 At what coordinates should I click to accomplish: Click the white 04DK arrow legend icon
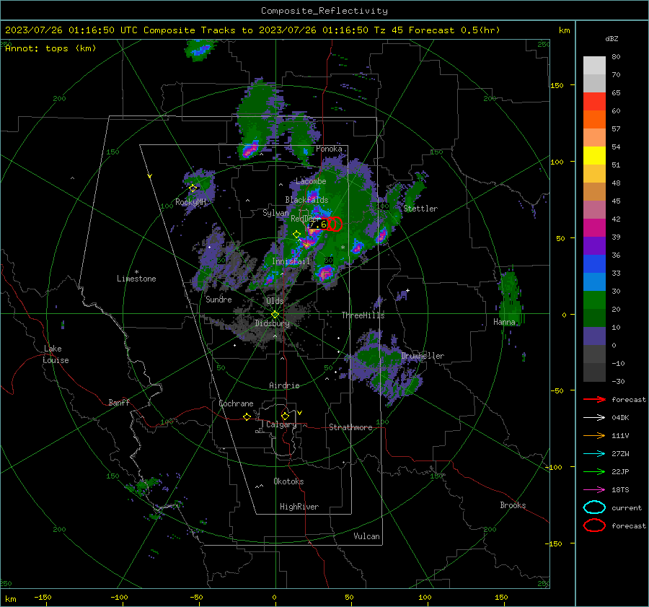[x=594, y=418]
